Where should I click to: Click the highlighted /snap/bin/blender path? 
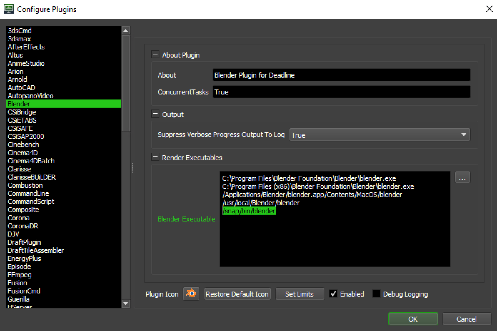(x=249, y=211)
